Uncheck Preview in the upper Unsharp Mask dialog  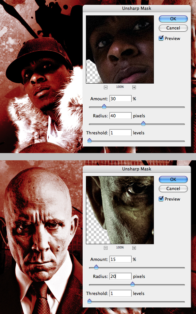tap(161, 38)
